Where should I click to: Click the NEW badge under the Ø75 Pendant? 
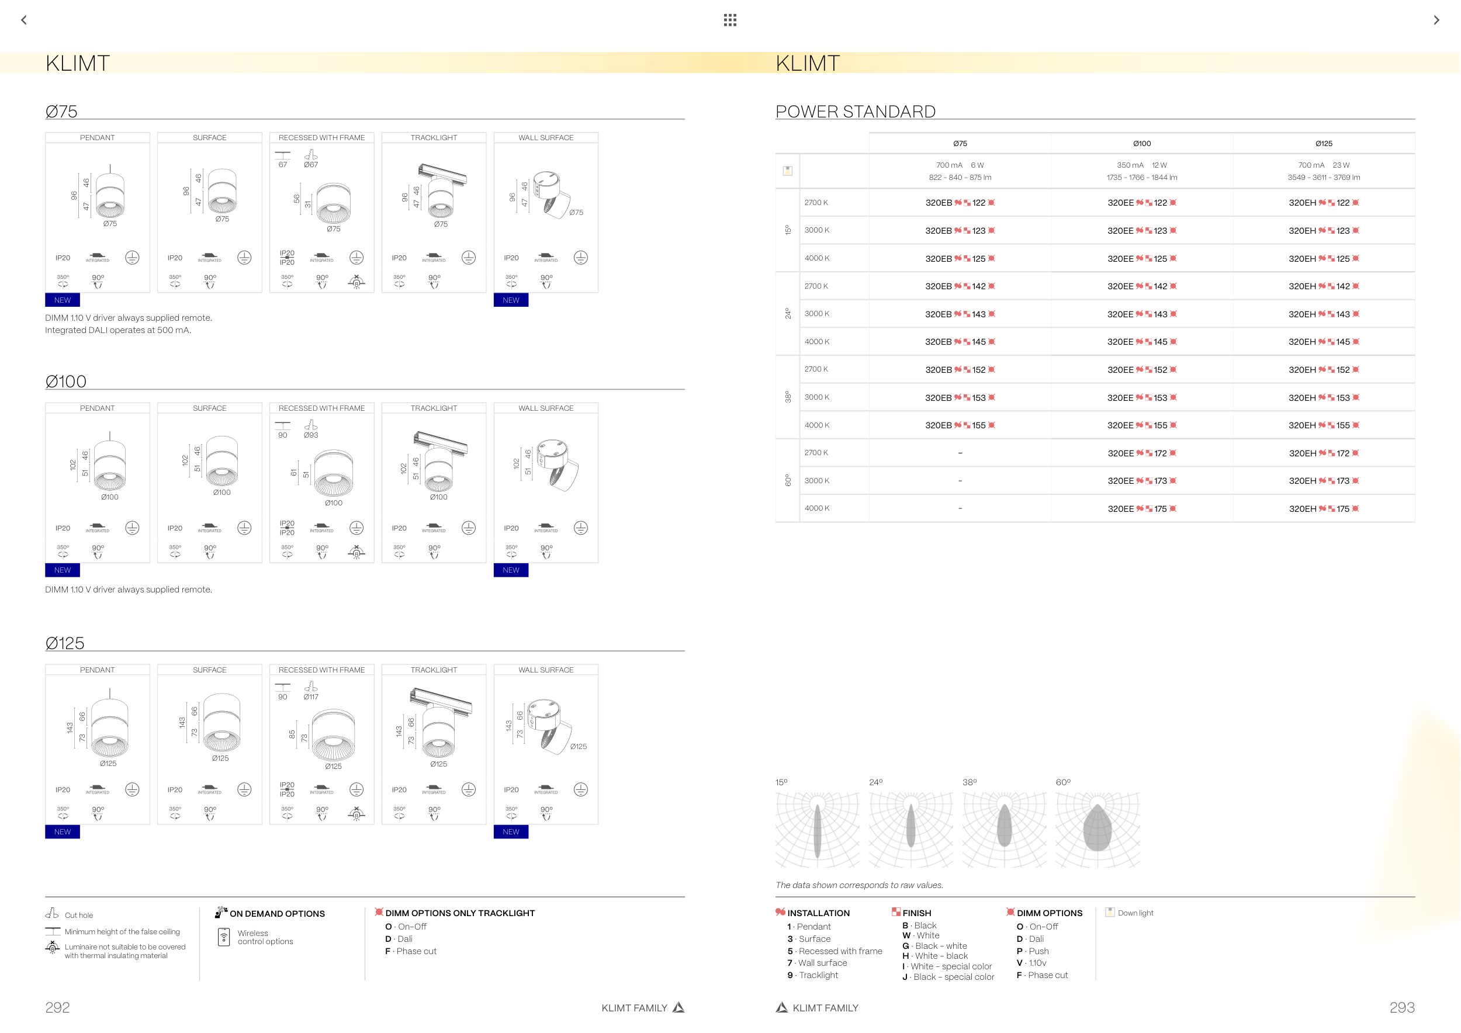tap(63, 300)
